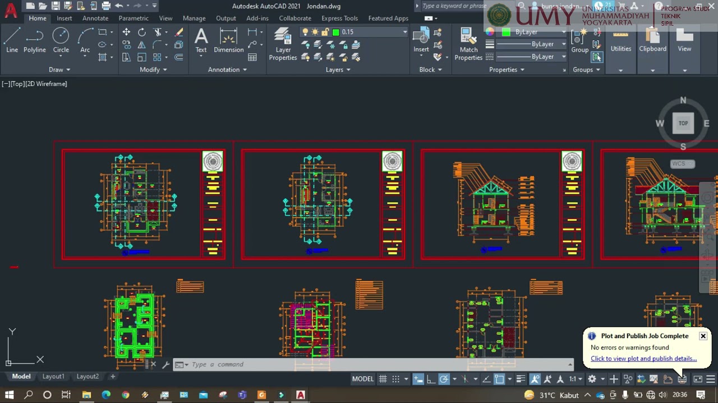Click the Save icon in quick access toolbar
The width and height of the screenshot is (718, 403).
click(56, 6)
